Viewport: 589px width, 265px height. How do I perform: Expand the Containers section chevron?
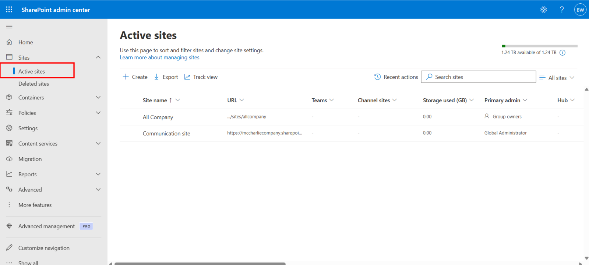point(98,97)
